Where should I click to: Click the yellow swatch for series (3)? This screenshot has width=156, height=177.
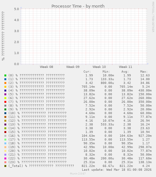[5, 87]
